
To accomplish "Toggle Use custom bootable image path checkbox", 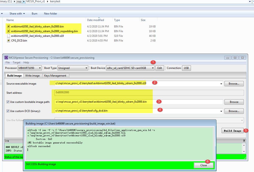I will click(8, 102).
